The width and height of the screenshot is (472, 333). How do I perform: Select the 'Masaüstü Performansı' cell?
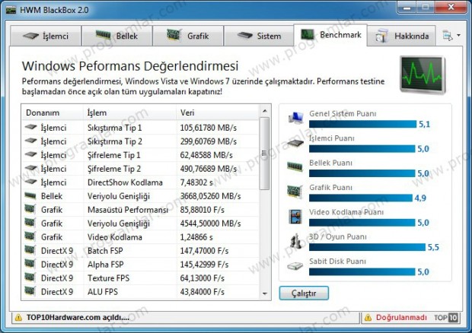tap(128, 210)
